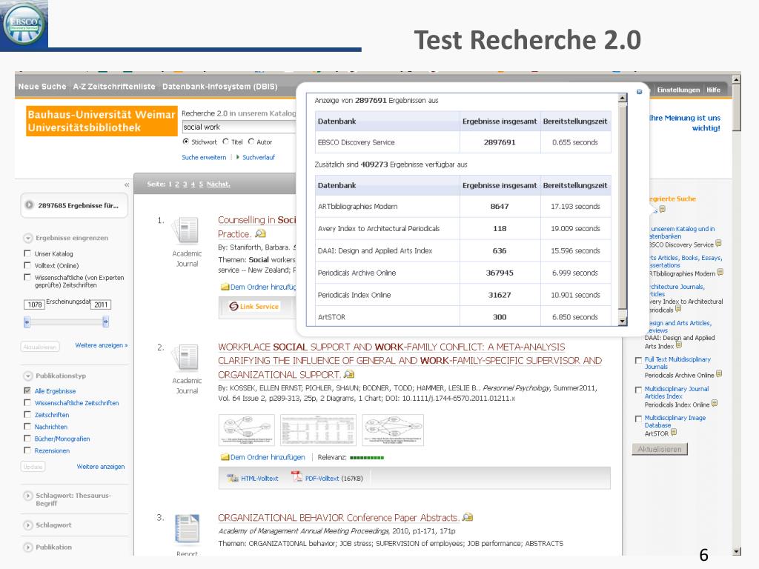
Task: Expand Suchverlauf search history
Action: click(259, 157)
